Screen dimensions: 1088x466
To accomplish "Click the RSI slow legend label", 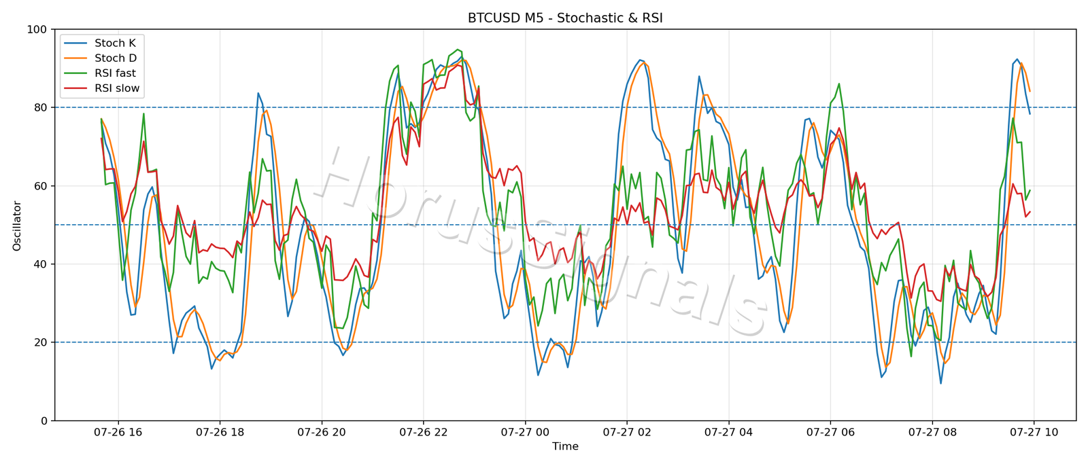I will [x=117, y=88].
